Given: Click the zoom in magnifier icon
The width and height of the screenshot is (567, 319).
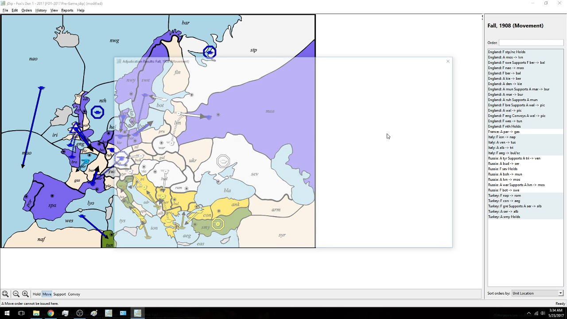Looking at the screenshot, I should pos(25,294).
